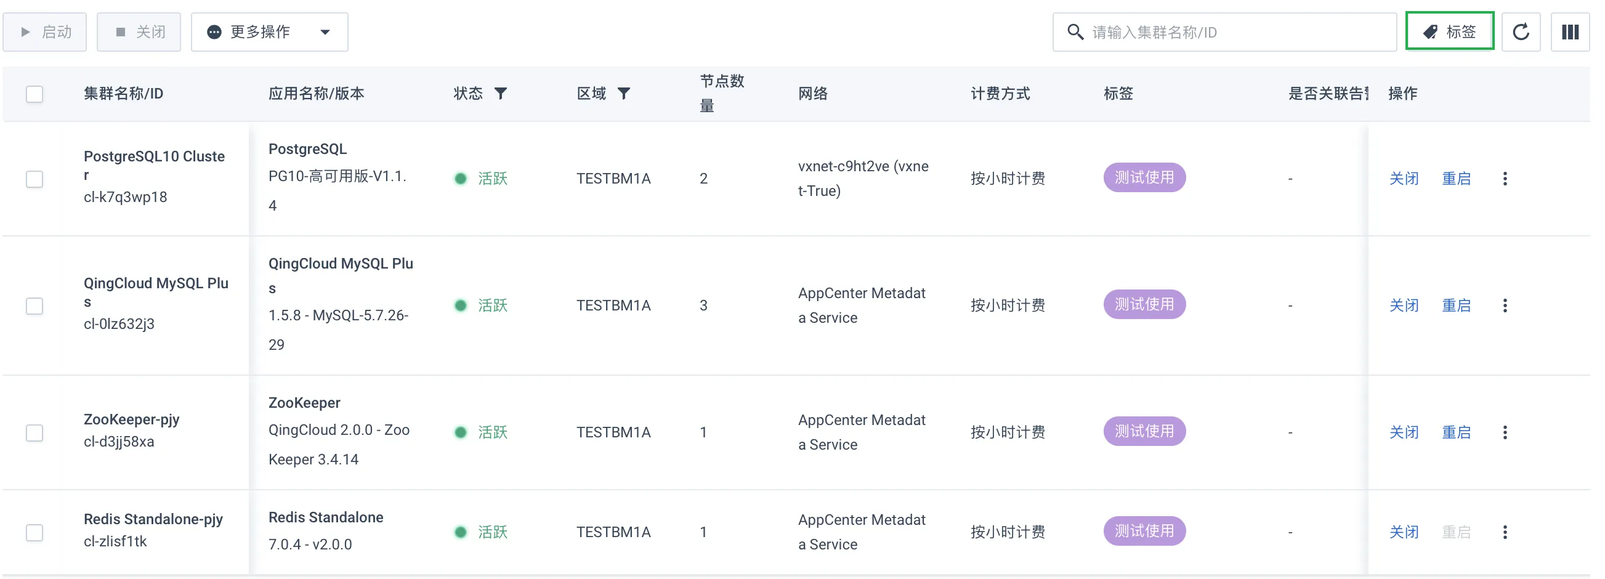Screen dimensions: 1605x579
Task: Click the magnifier icon in the search box
Action: coord(1075,32)
